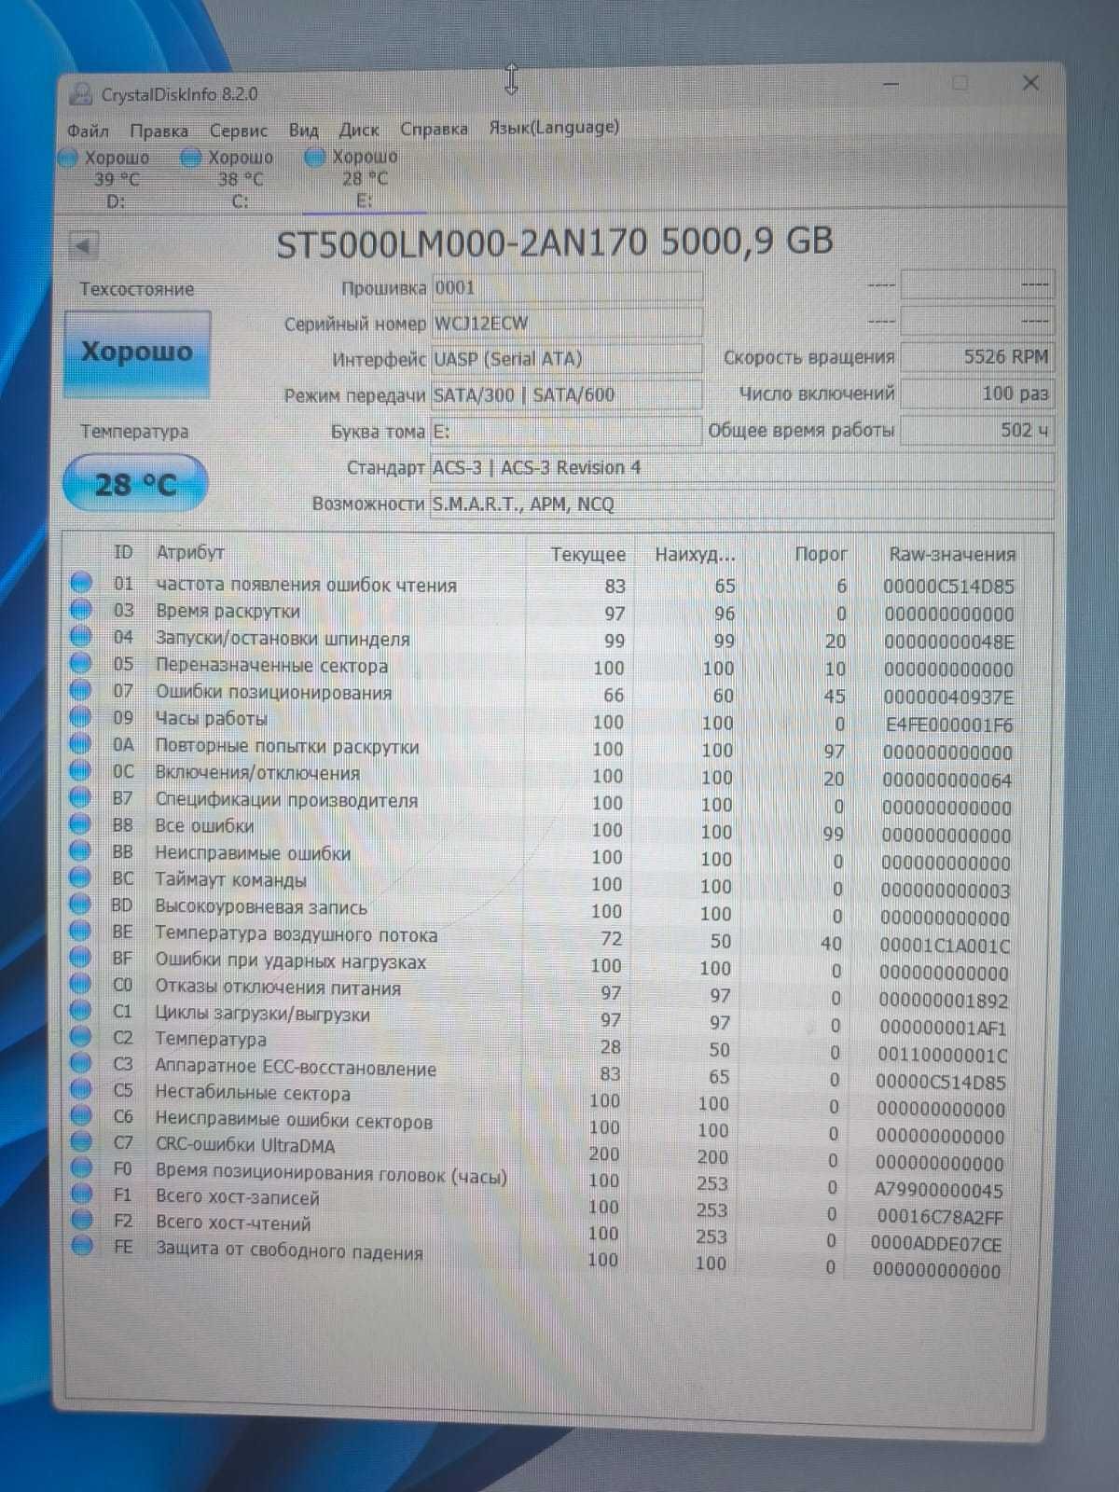The height and width of the screenshot is (1492, 1119).
Task: Click the transfer mode field SATA/300 | SATA/600
Action: pos(567,394)
